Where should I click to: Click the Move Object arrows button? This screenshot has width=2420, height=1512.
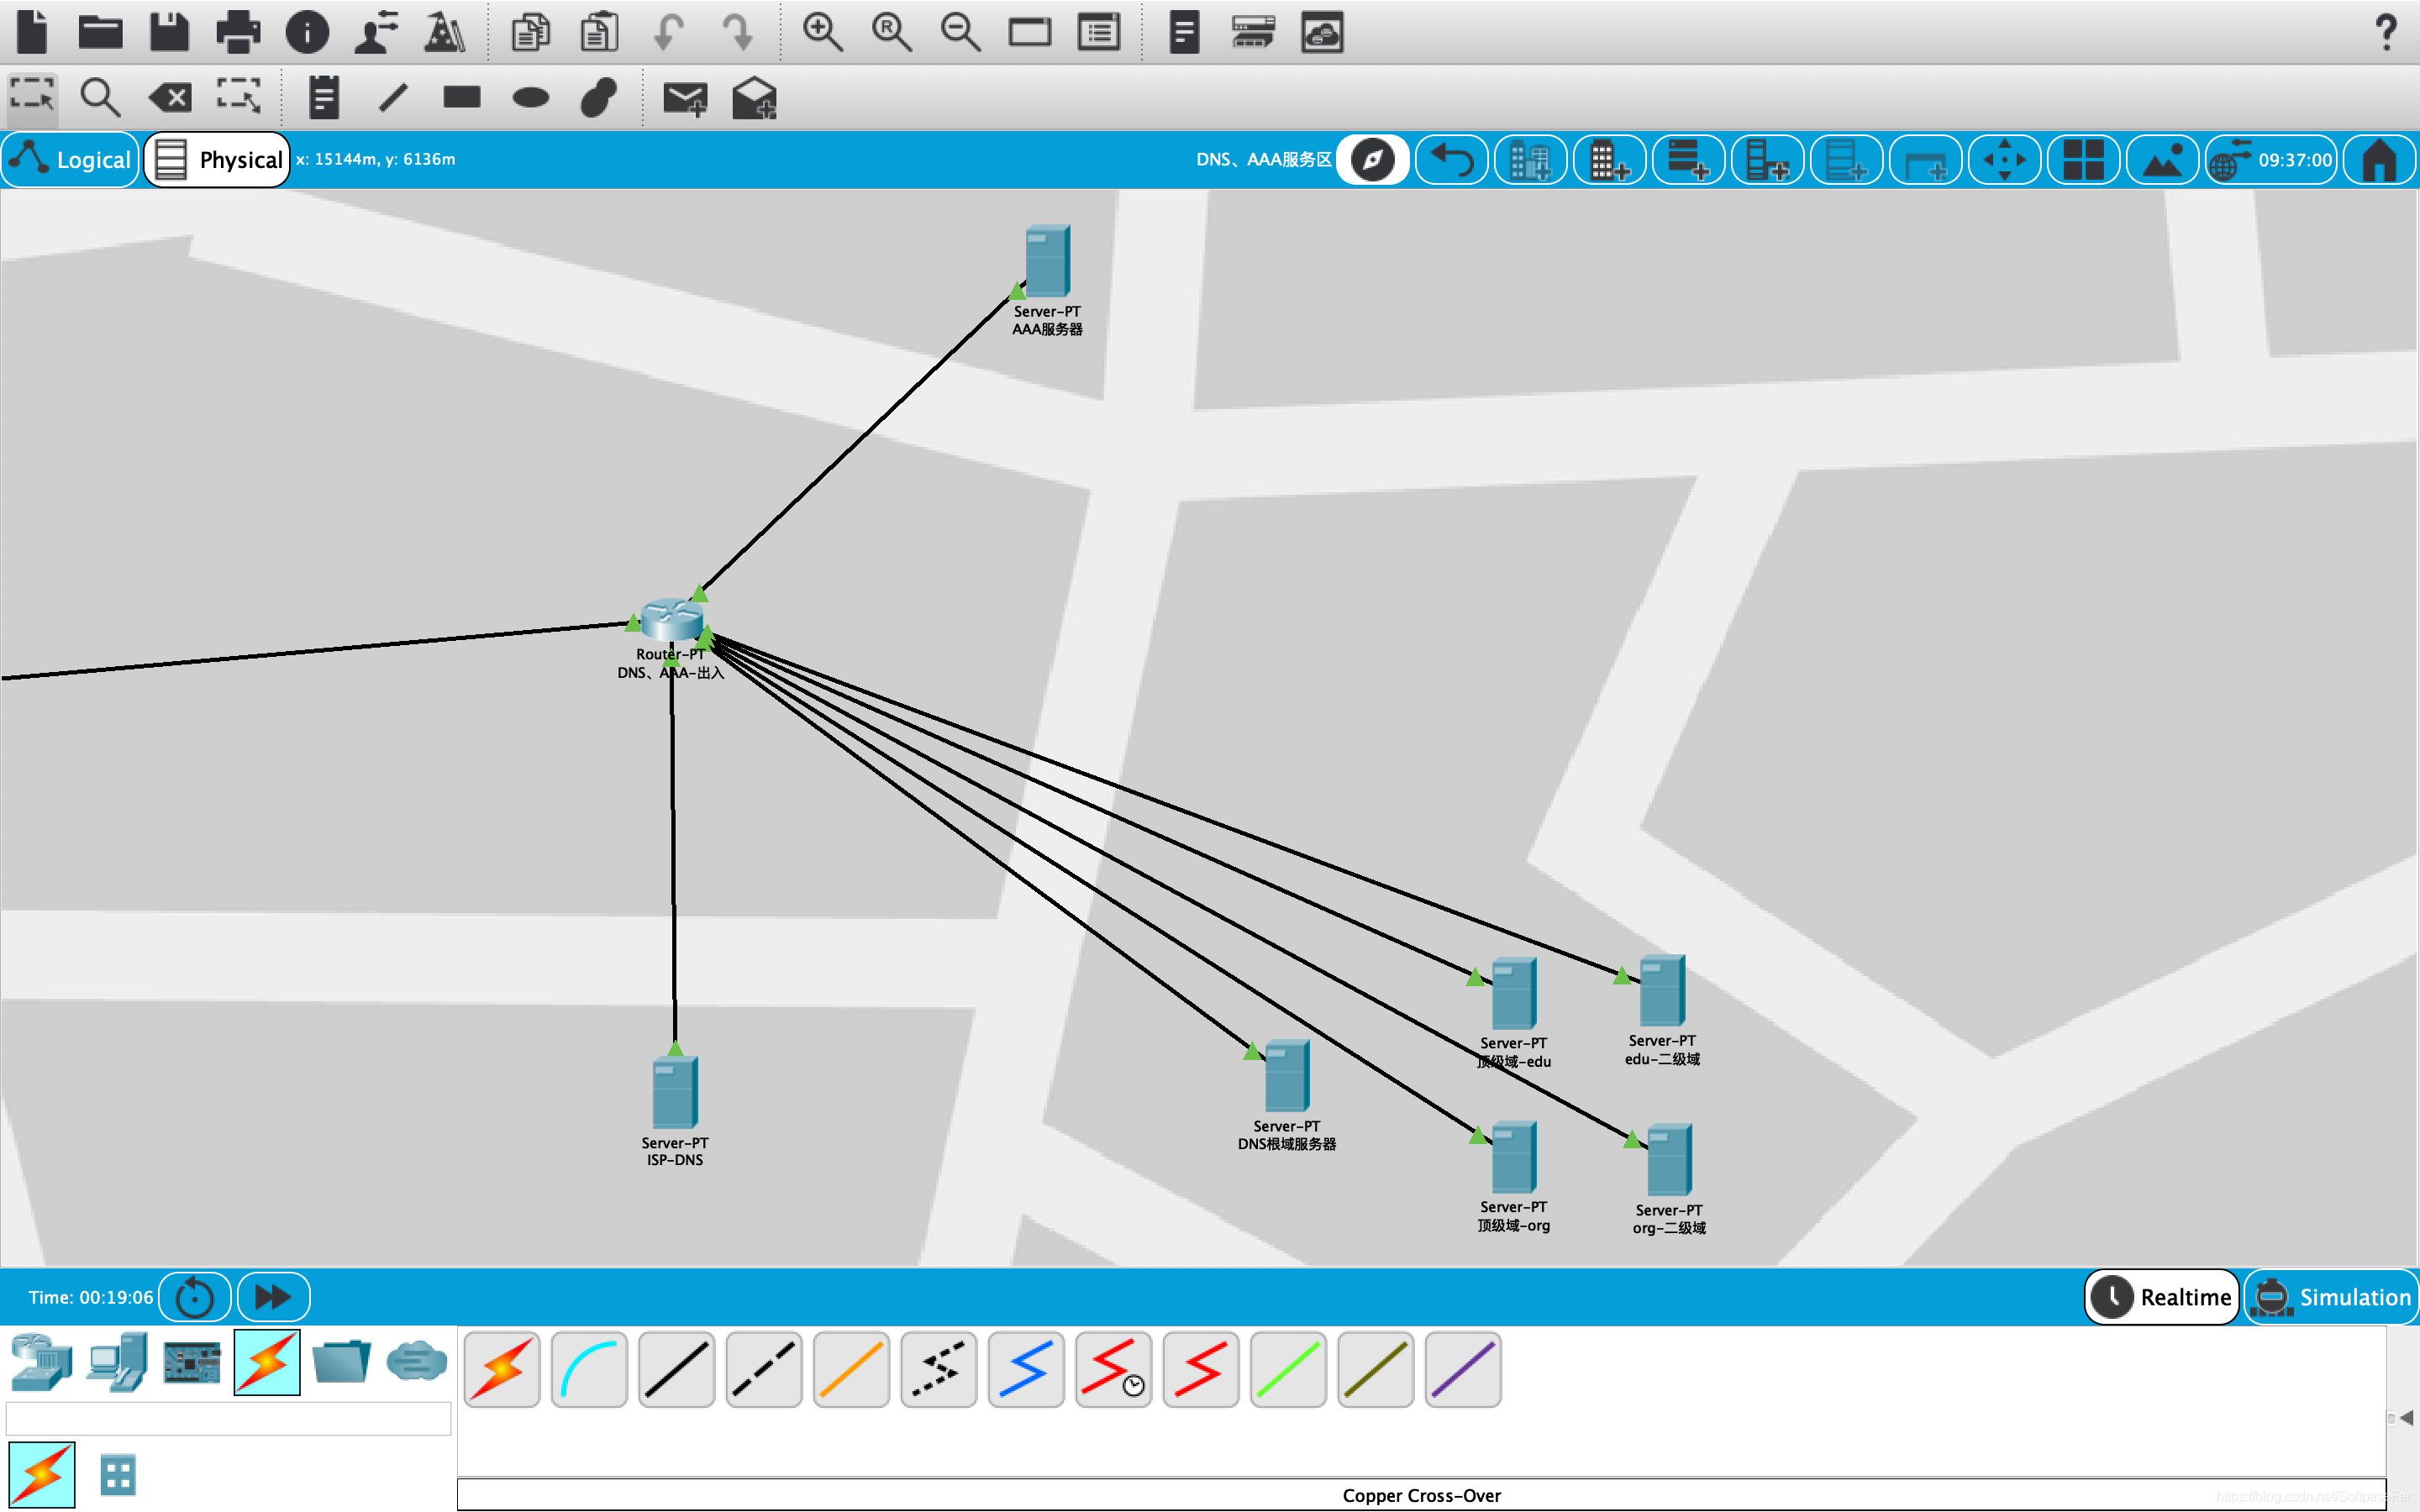coord(2005,159)
